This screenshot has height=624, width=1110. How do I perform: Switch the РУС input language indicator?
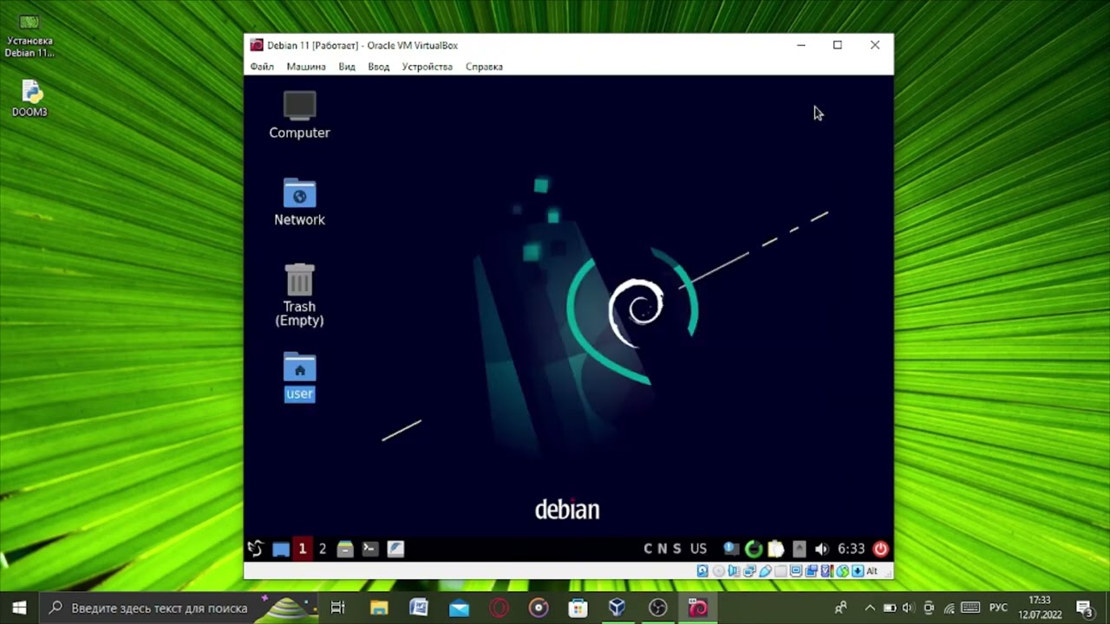998,608
